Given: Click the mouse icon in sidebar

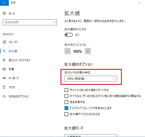Looking at the screenshot, I should click(4, 87).
